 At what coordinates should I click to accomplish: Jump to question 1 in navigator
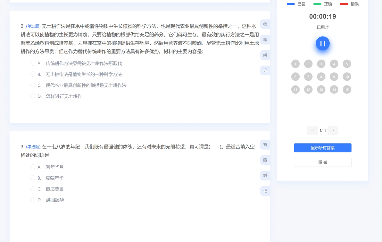click(x=295, y=64)
